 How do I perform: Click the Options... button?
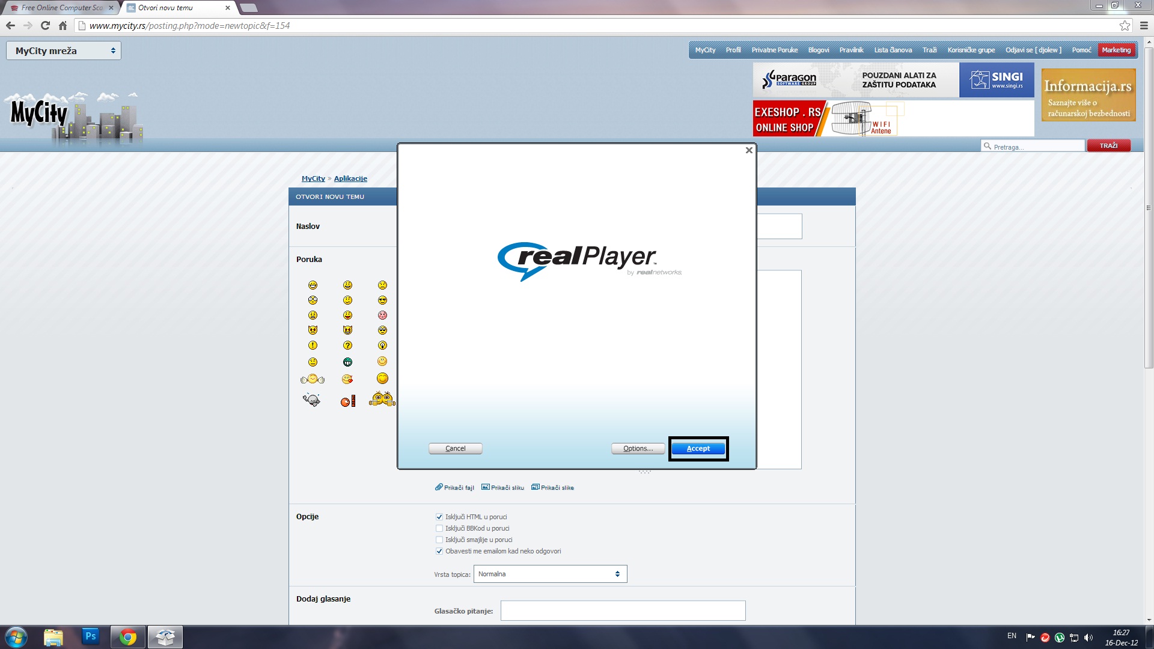click(x=638, y=448)
